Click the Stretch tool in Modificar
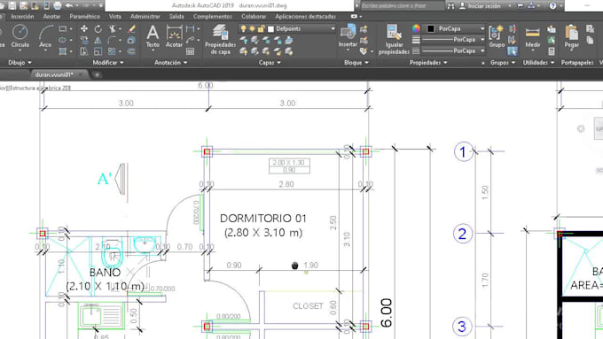 (84, 51)
